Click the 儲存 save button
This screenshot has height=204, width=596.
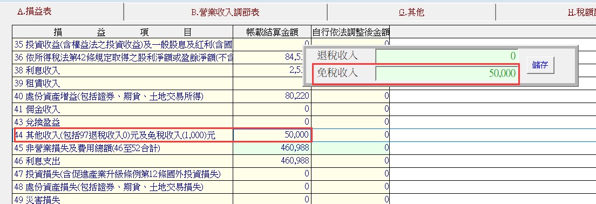tap(540, 65)
